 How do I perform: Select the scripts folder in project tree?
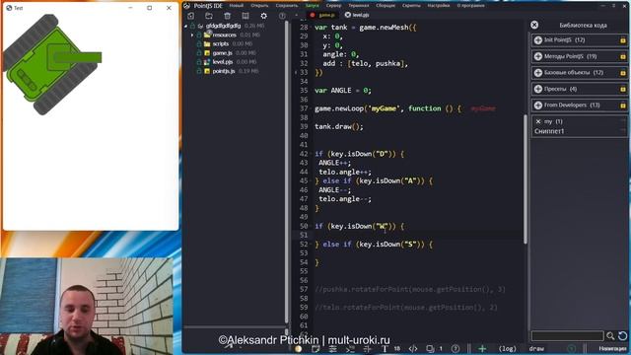pos(221,43)
